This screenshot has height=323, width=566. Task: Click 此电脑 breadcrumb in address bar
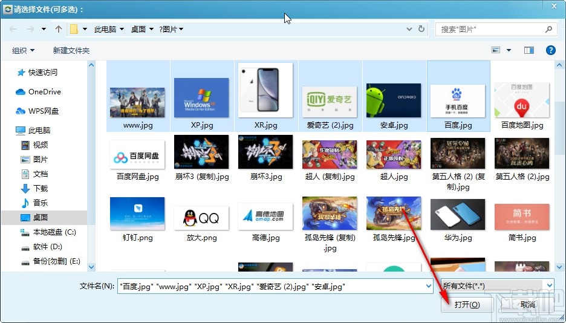[x=105, y=29]
